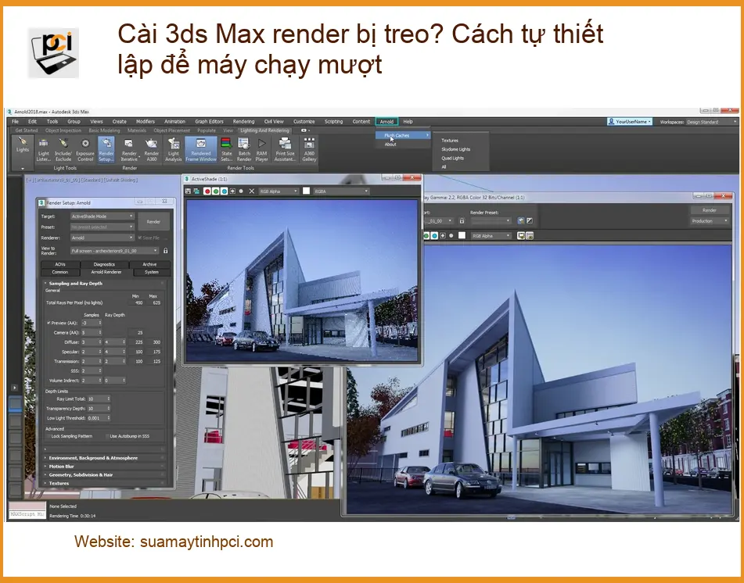Toggle the Preview (AA) checkbox
744x583 pixels.
[x=49, y=323]
